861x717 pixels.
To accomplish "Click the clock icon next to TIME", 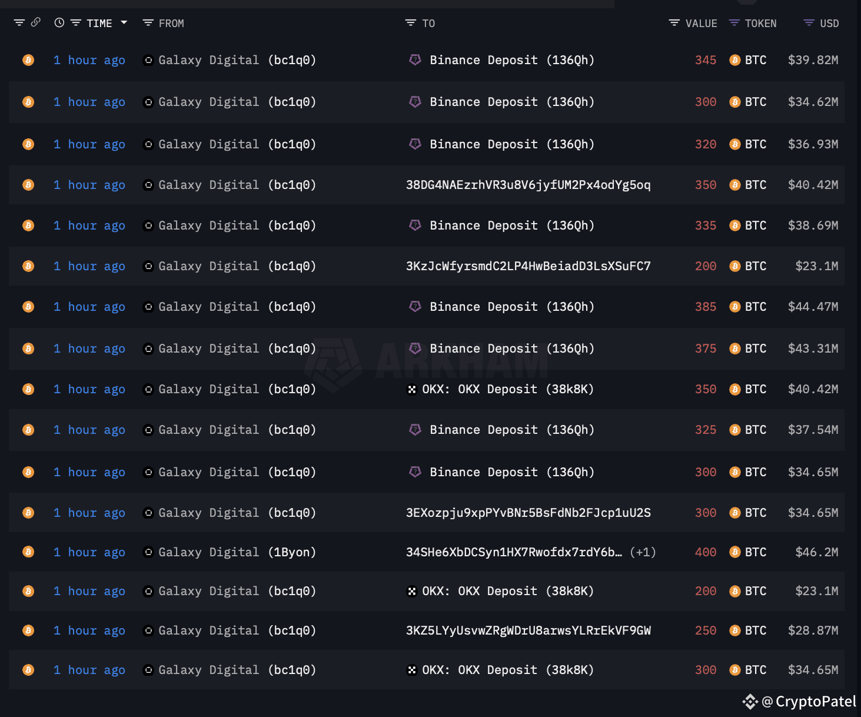I will [59, 23].
